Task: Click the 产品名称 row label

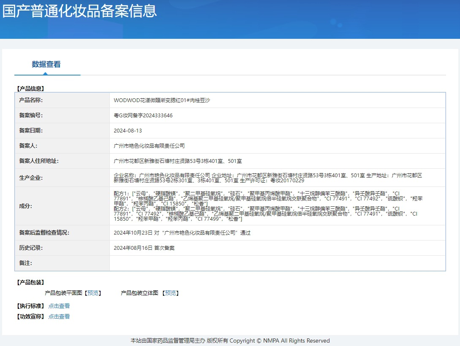Action: coord(31,100)
